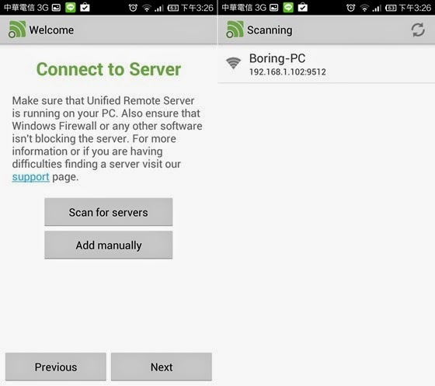Tap the Welcome title text
Image resolution: width=435 pixels, height=386 pixels.
[x=51, y=30]
